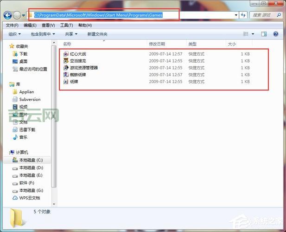Open the 共享 dropdown in toolbar
The width and height of the screenshot is (286, 232).
click(71, 34)
